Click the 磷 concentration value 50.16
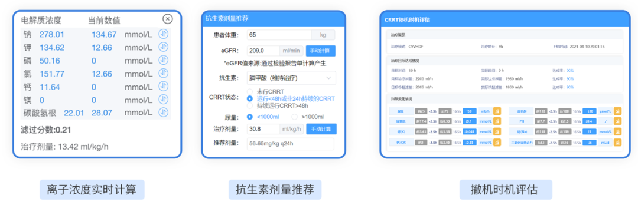This screenshot has height=215, width=638. (x=50, y=61)
